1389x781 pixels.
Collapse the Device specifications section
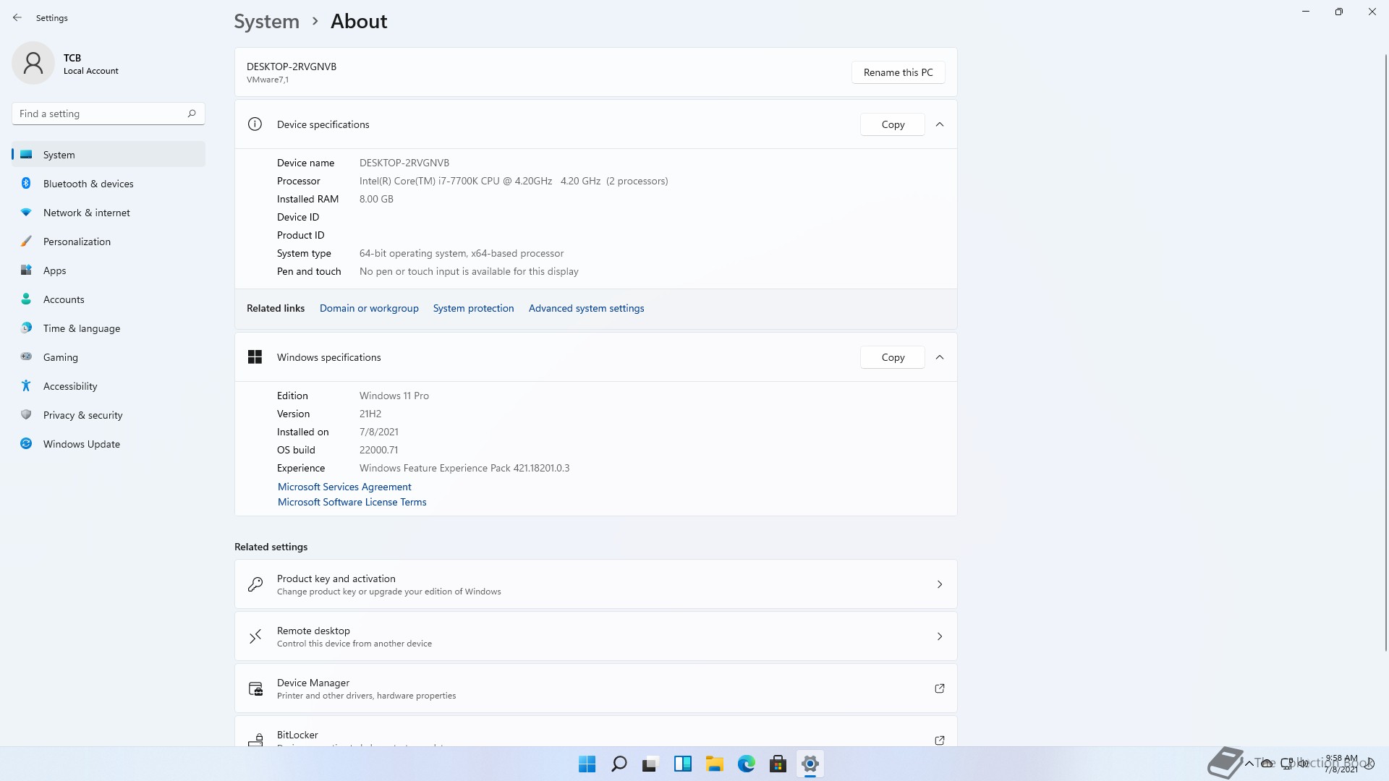[x=940, y=124]
